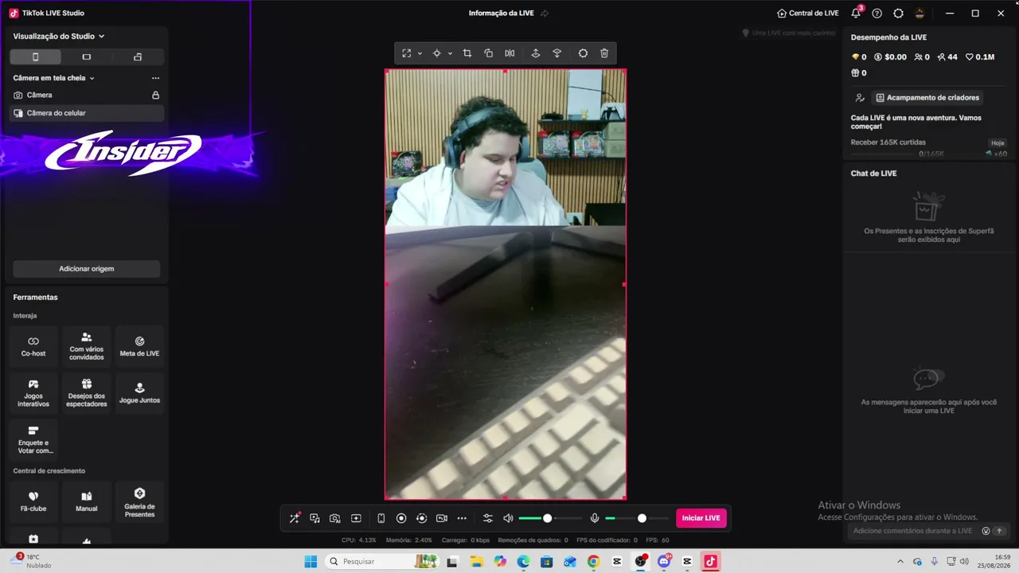This screenshot has height=573, width=1019.
Task: Mute the microphone
Action: tap(594, 518)
